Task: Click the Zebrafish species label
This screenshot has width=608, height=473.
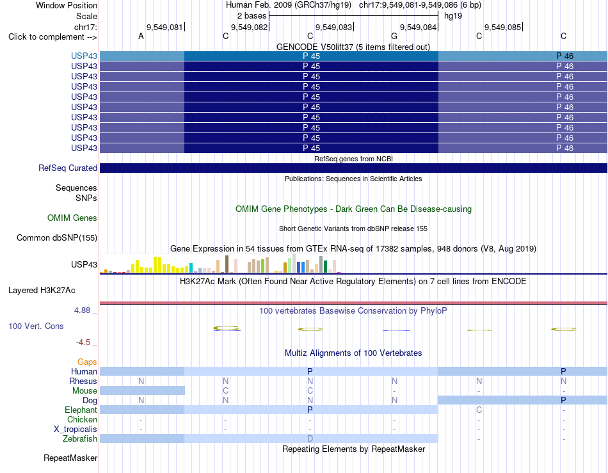Action: 80,438
